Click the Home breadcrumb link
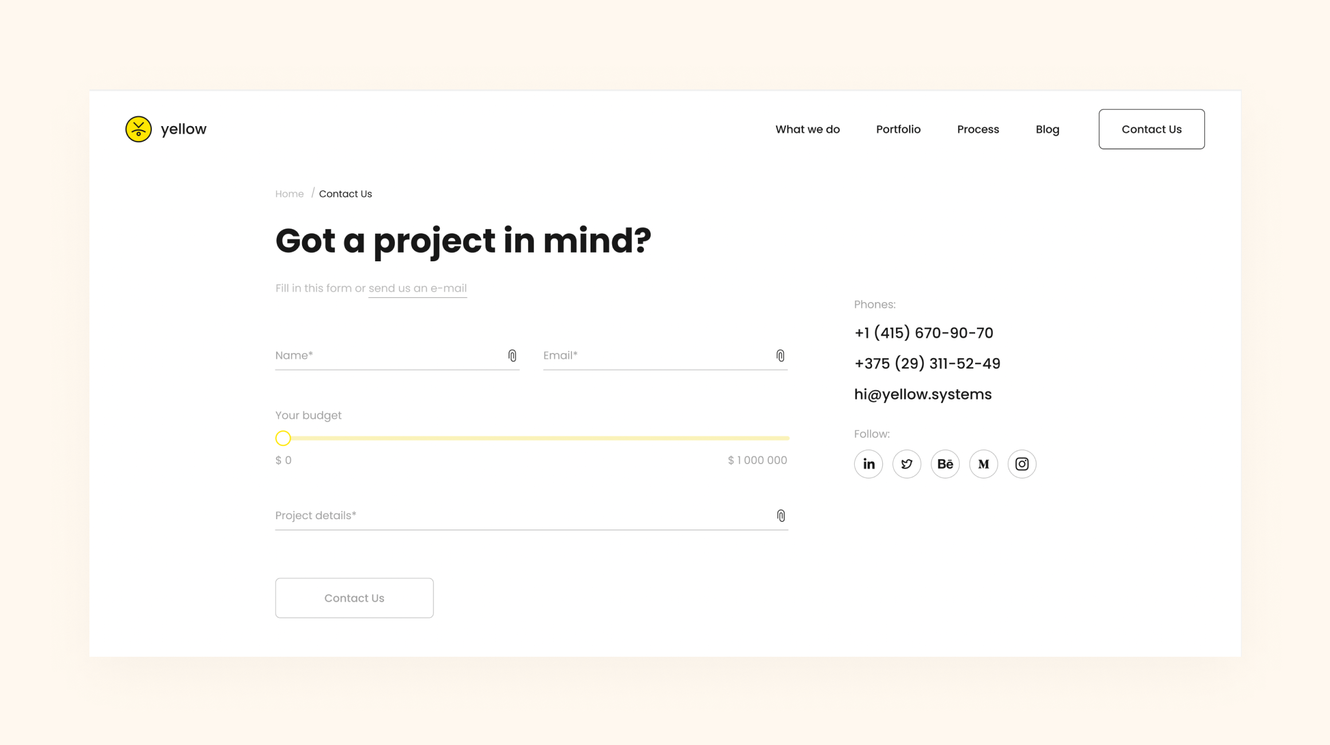 289,194
